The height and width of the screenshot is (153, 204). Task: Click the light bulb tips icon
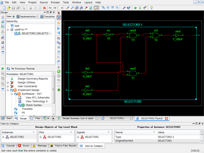[152, 8]
